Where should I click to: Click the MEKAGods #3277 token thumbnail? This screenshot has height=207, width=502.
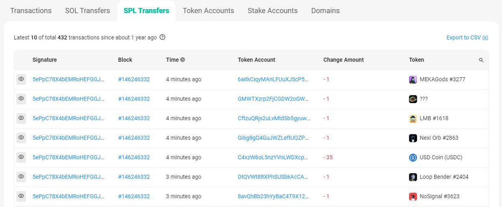point(413,79)
